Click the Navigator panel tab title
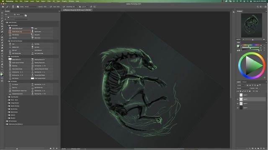This screenshot has width=268, height=150. click(240, 11)
